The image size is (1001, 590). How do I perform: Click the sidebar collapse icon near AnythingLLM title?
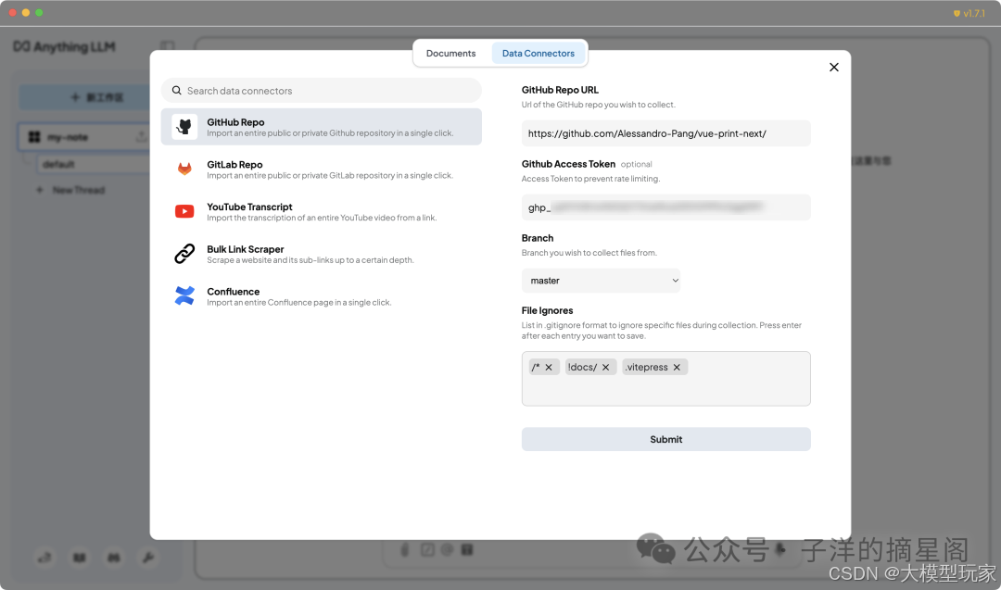pos(167,46)
